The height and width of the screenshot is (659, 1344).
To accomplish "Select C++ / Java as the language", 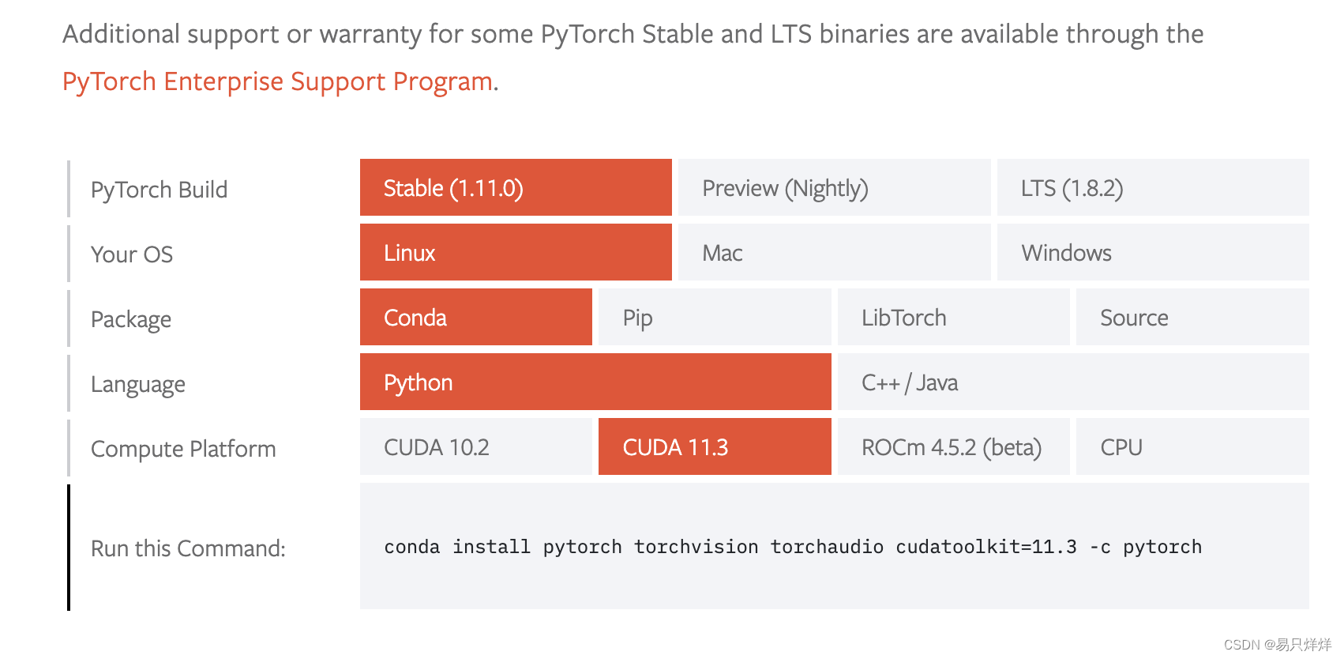I will pyautogui.click(x=1070, y=382).
